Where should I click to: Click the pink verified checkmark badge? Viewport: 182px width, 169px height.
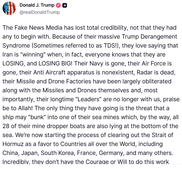tap(58, 6)
